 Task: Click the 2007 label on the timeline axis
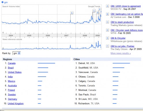[x=66, y=35]
